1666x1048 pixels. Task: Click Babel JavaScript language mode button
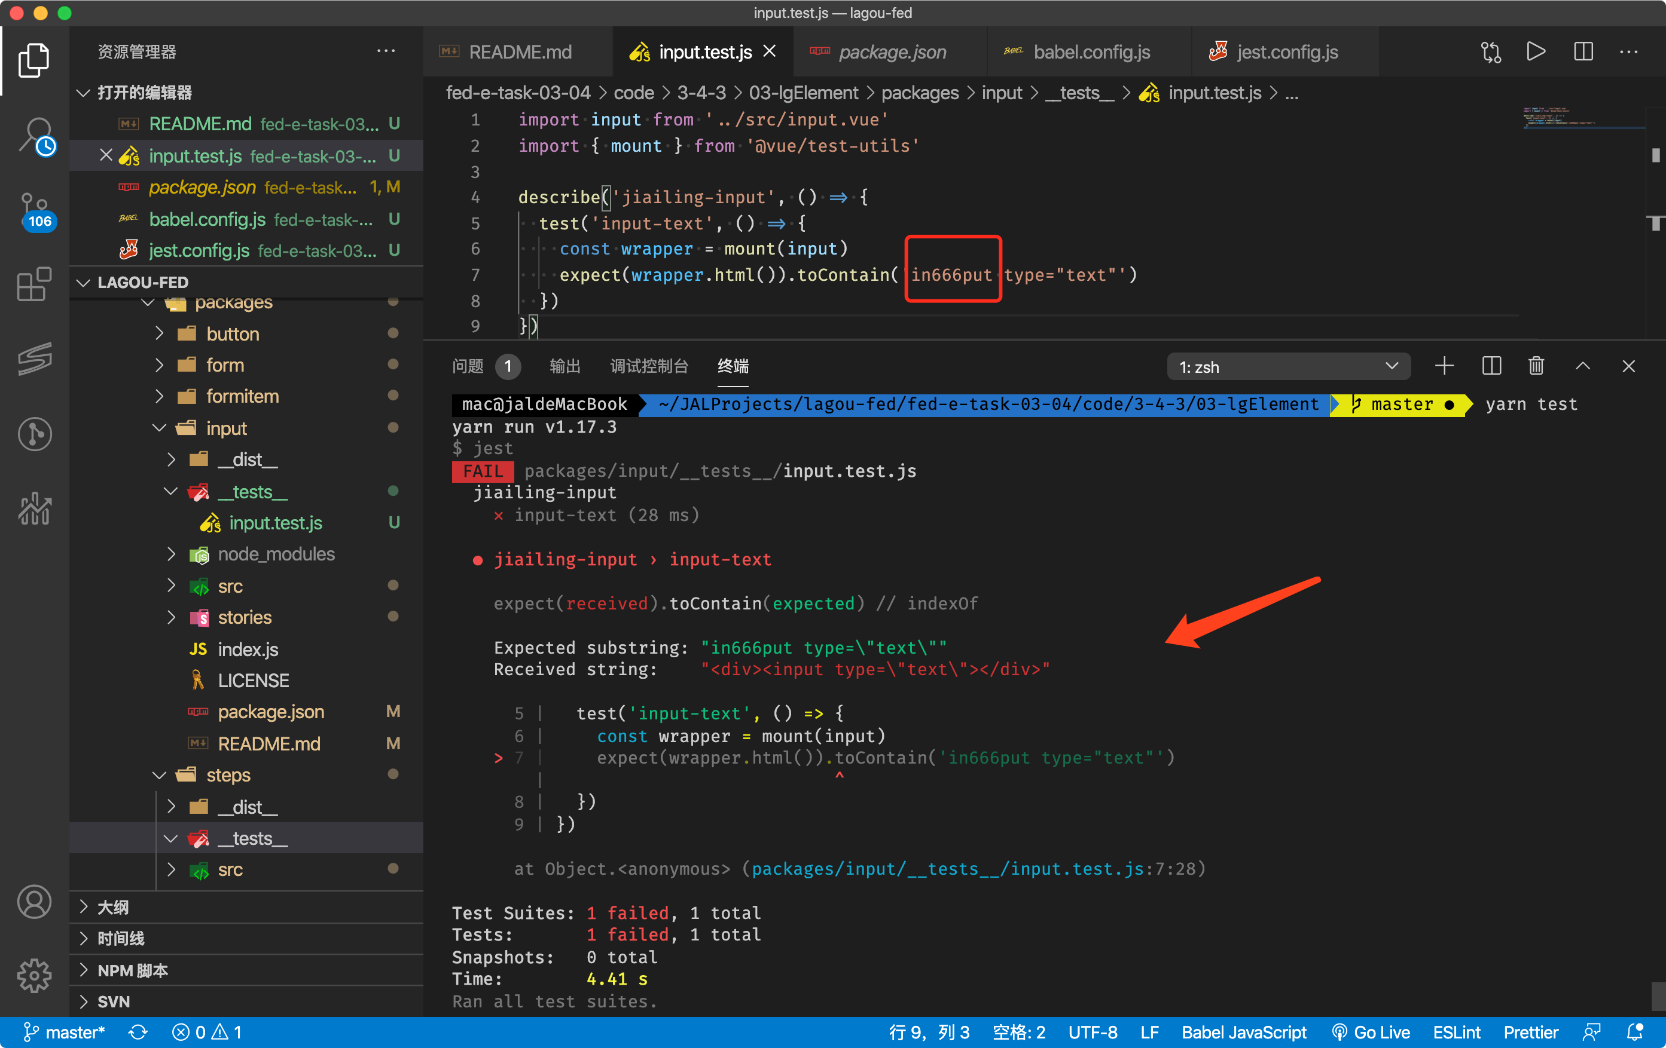1244,1032
